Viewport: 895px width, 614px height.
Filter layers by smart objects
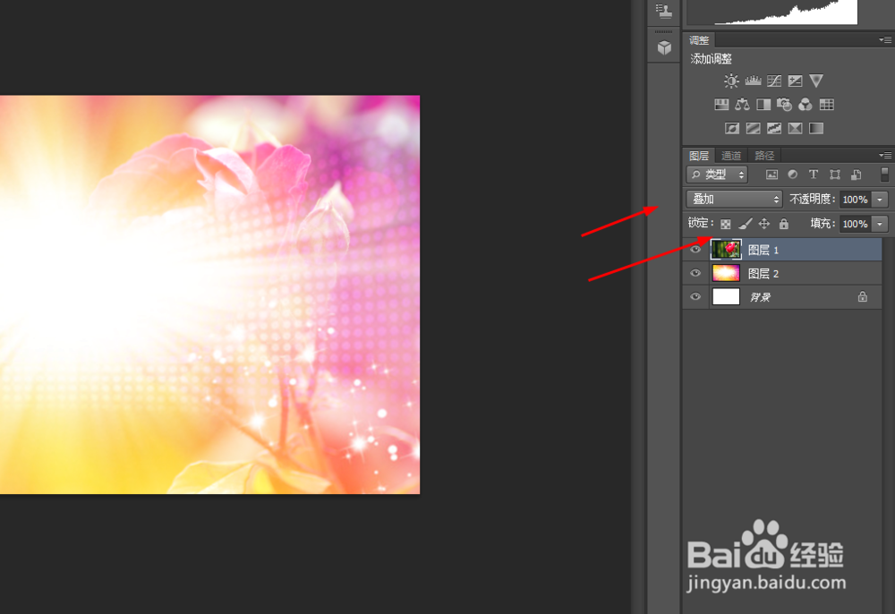click(856, 175)
